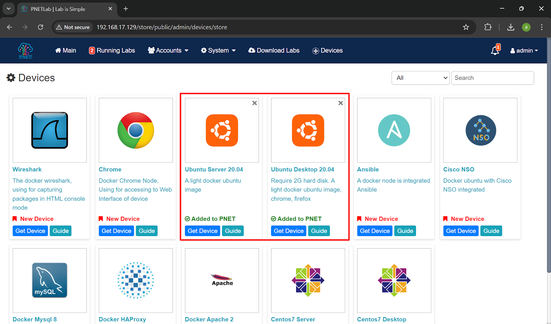Remove Ubuntu Desktop 20.04 with X icon
The image size is (551, 324).
tap(341, 103)
